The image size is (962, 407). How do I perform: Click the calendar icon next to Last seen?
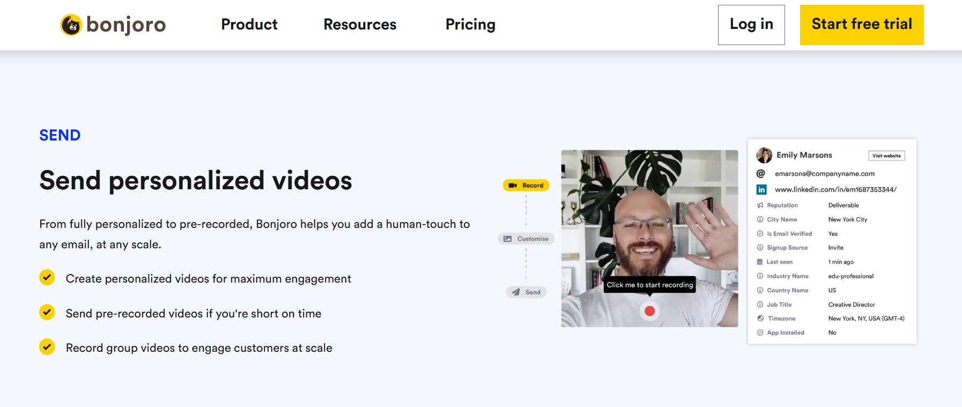tap(760, 262)
